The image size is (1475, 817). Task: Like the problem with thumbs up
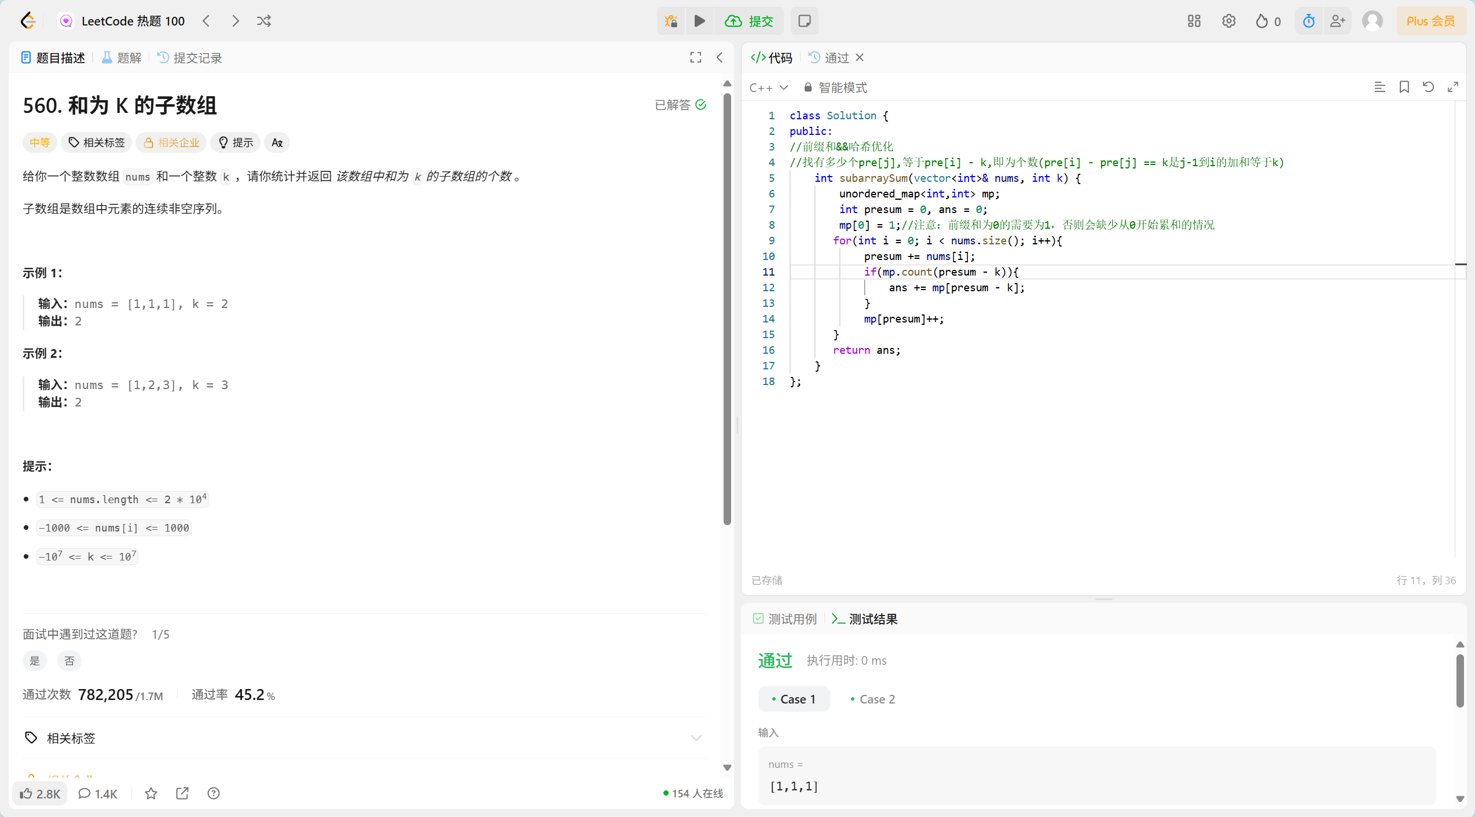click(40, 793)
